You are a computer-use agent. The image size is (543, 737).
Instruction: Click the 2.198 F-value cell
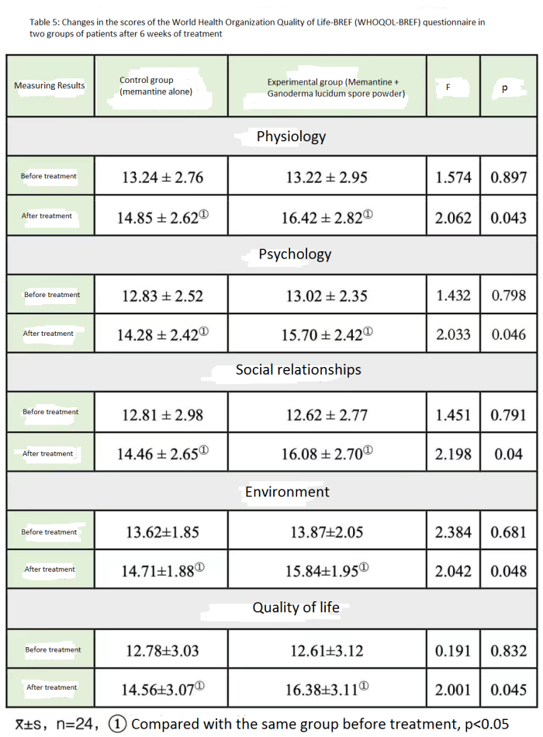453,454
